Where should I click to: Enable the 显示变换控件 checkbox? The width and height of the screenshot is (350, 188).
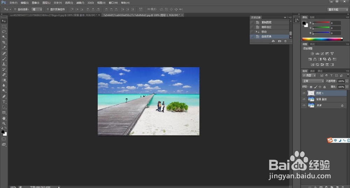point(48,9)
